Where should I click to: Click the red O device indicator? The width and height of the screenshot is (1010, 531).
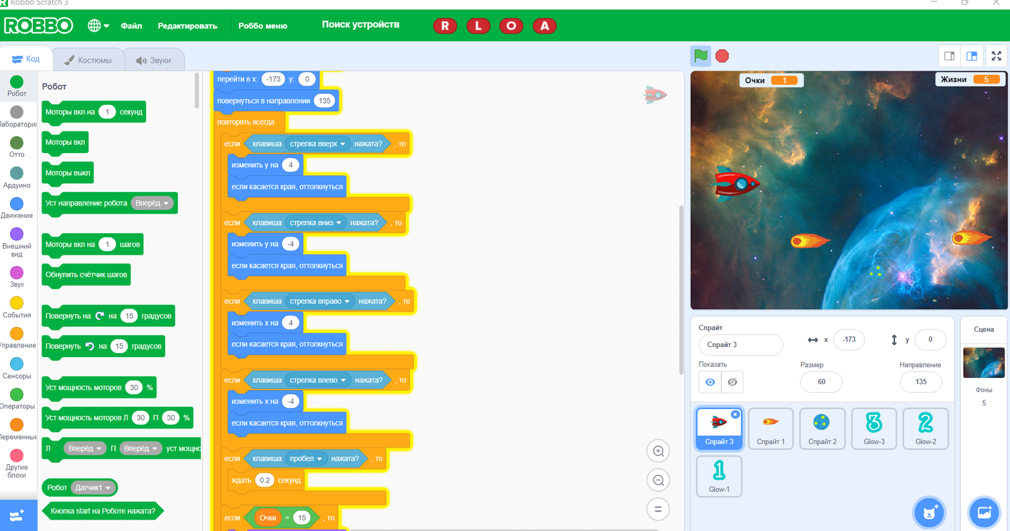[512, 26]
